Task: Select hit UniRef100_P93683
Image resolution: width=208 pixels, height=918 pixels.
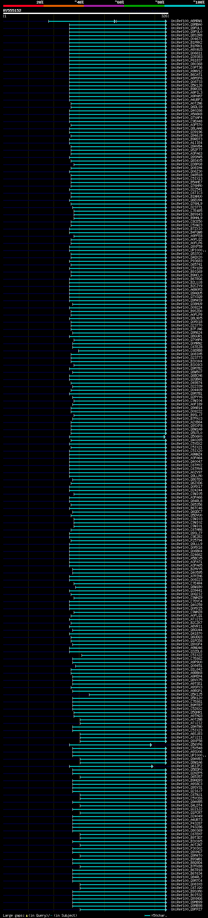Action: click(x=187, y=261)
